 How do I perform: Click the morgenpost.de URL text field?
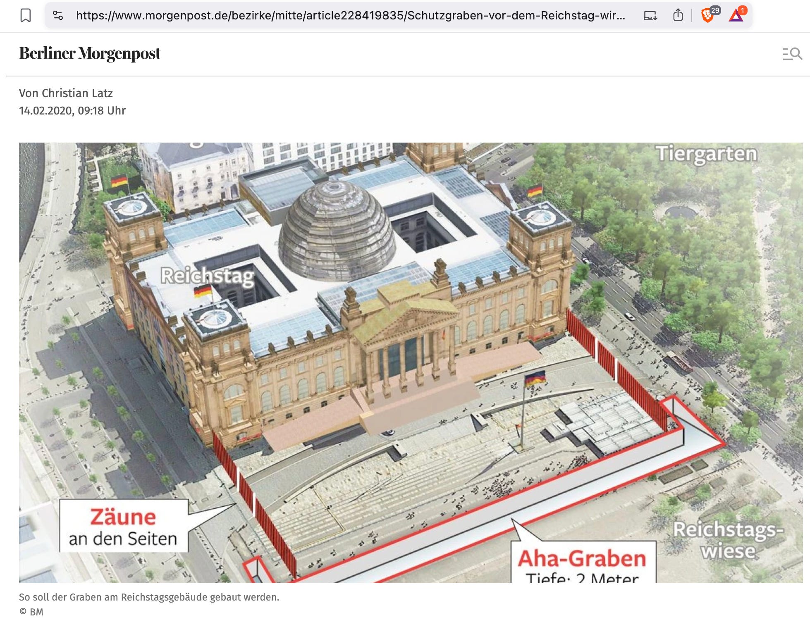coord(350,16)
